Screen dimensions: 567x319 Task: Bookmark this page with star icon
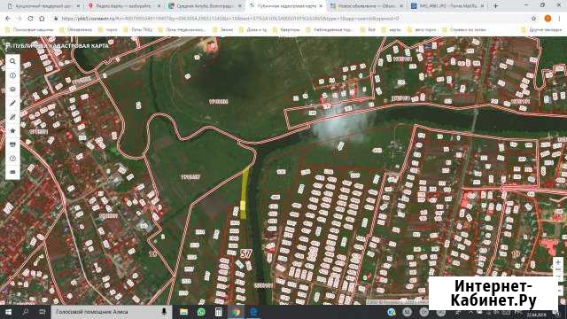click(533, 19)
